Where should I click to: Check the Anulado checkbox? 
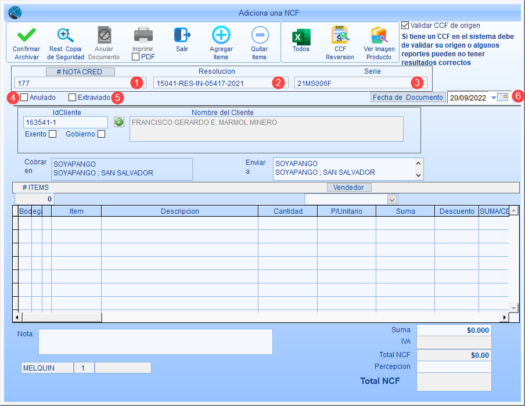[x=24, y=97]
